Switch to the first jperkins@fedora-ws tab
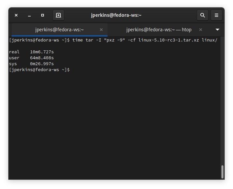The width and height of the screenshot is (233, 189). (59, 30)
